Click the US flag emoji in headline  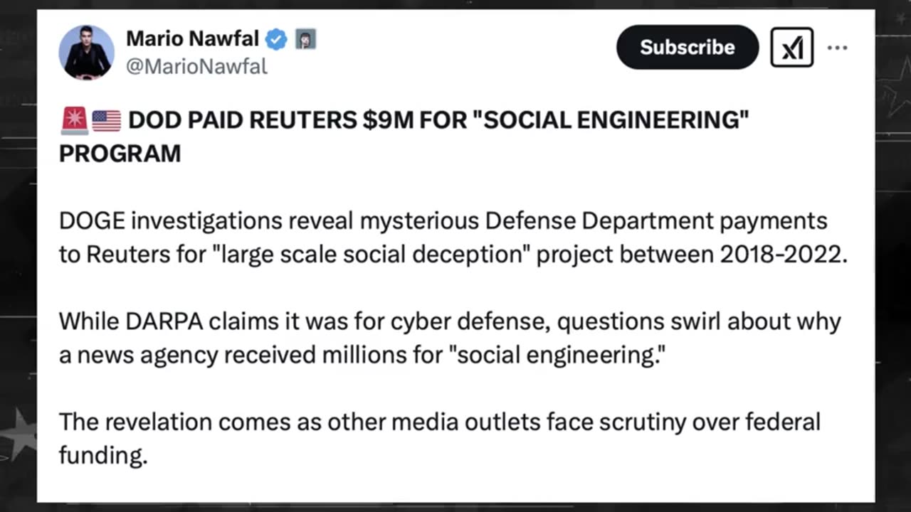[106, 120]
